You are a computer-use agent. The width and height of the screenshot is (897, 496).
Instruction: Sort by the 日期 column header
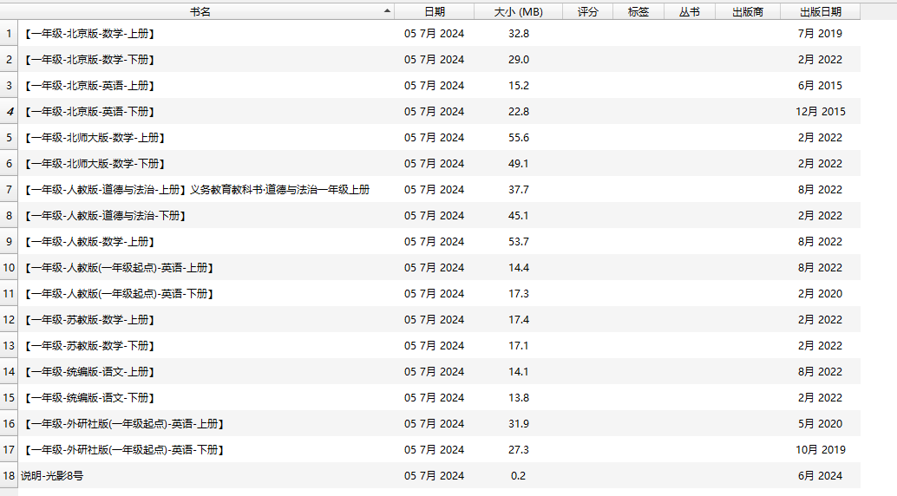tap(435, 11)
